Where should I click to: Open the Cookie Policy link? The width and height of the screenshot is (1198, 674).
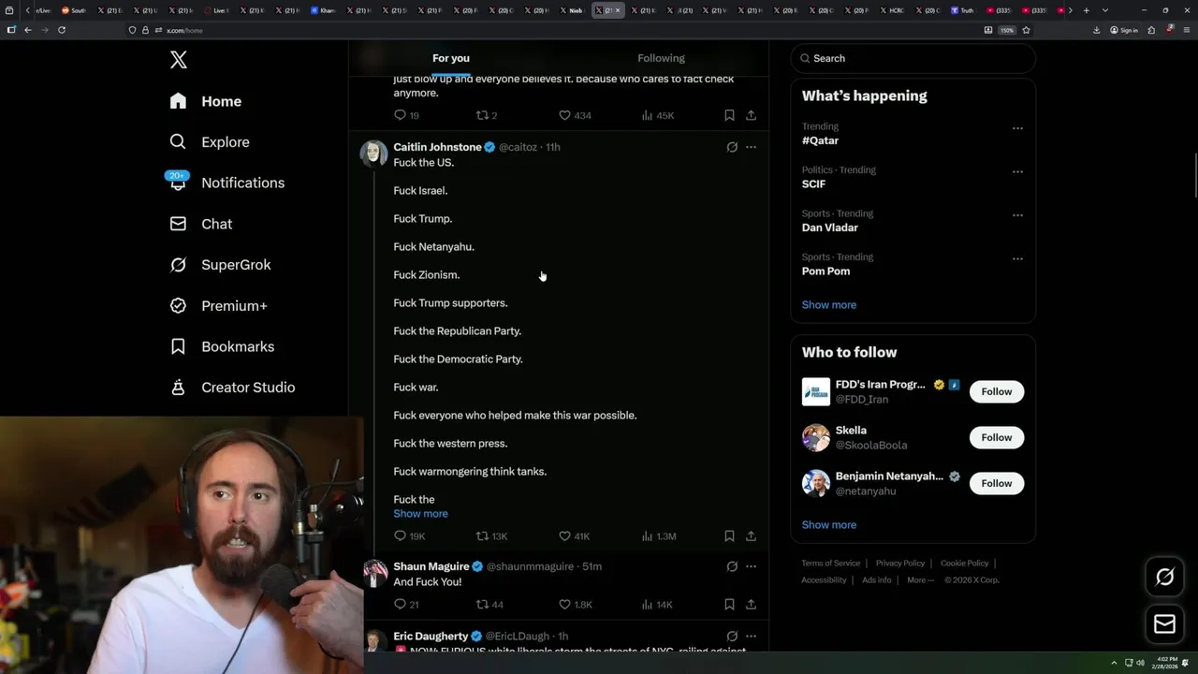(964, 564)
